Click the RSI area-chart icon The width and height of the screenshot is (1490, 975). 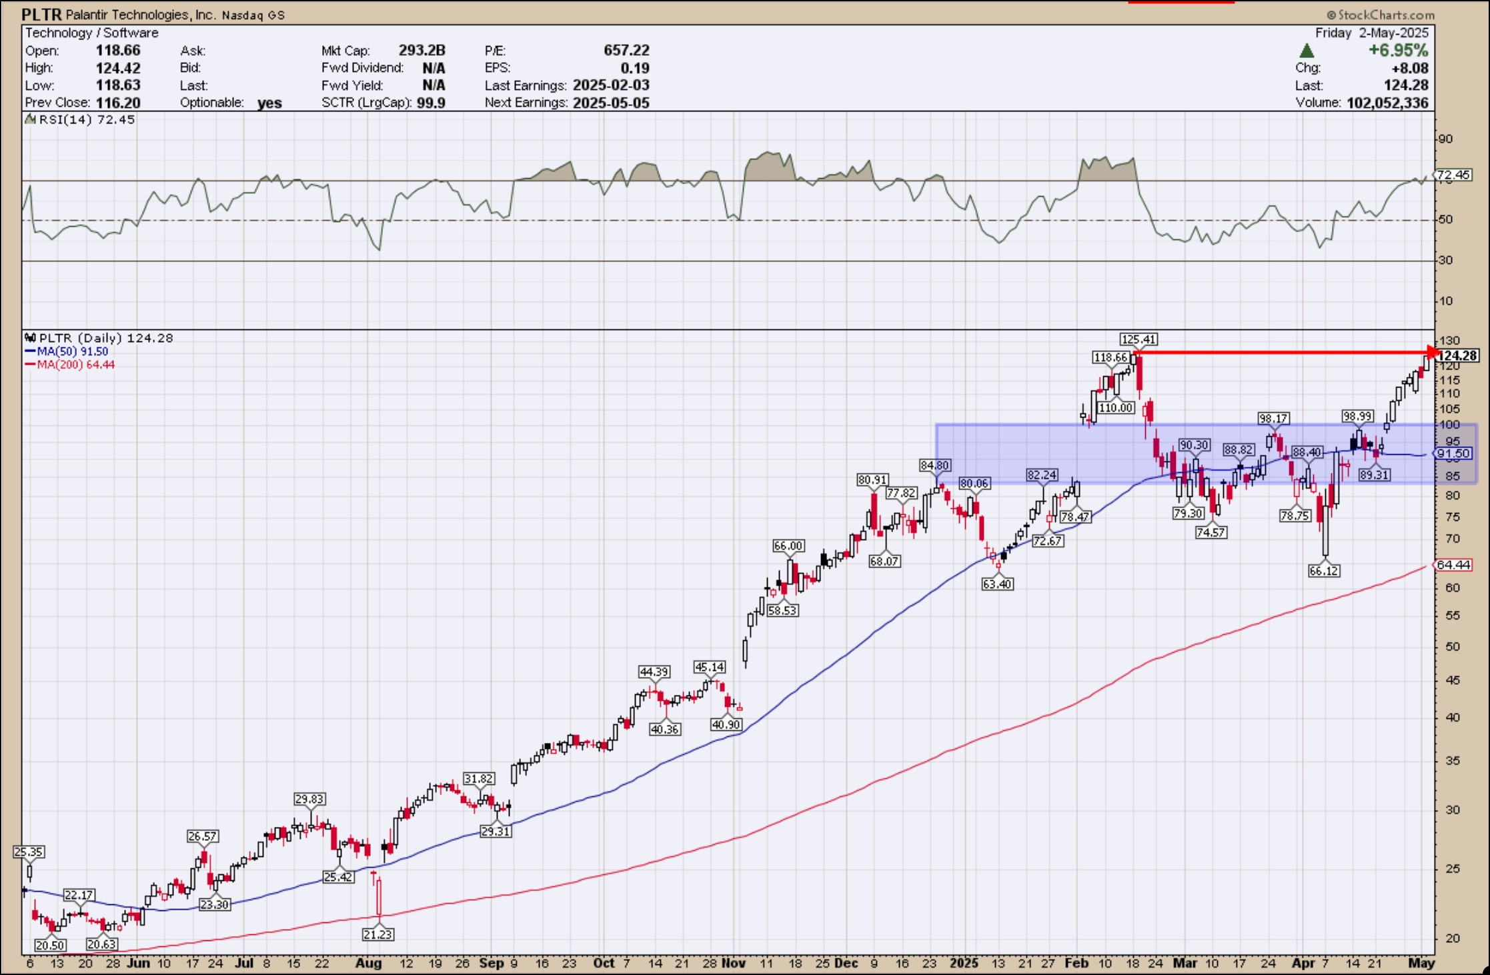(x=30, y=119)
